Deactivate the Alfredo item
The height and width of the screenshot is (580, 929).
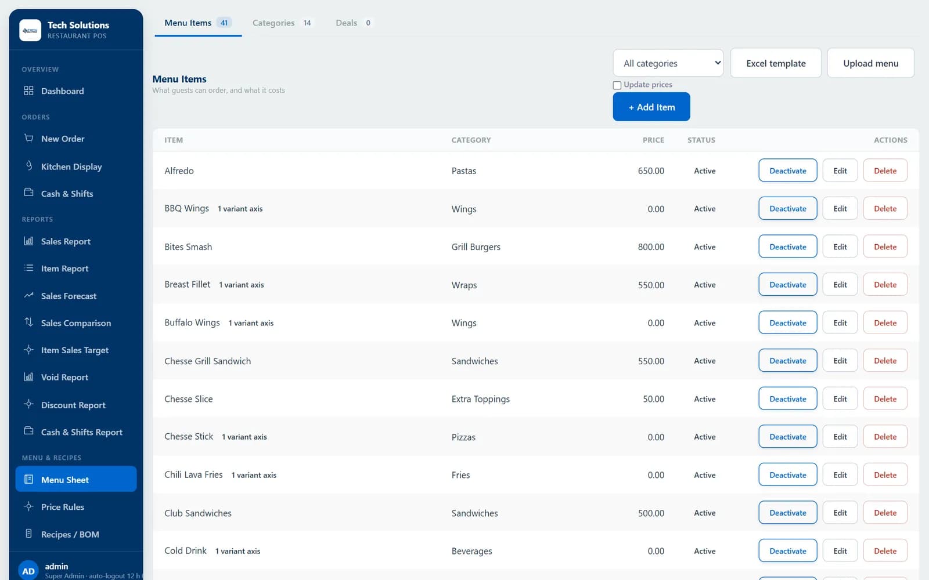[x=788, y=171]
